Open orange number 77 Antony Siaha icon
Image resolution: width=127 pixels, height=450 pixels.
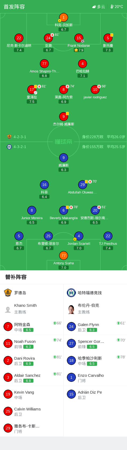point(64,255)
